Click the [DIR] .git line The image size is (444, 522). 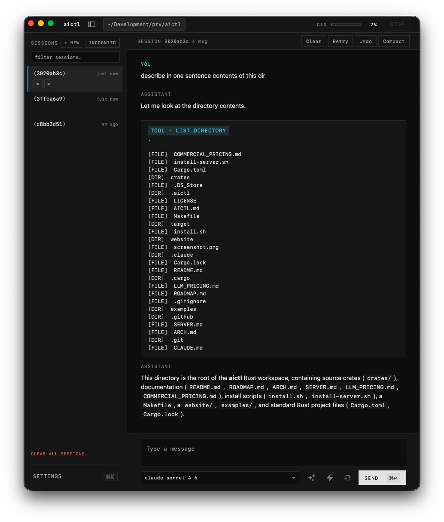(x=166, y=340)
